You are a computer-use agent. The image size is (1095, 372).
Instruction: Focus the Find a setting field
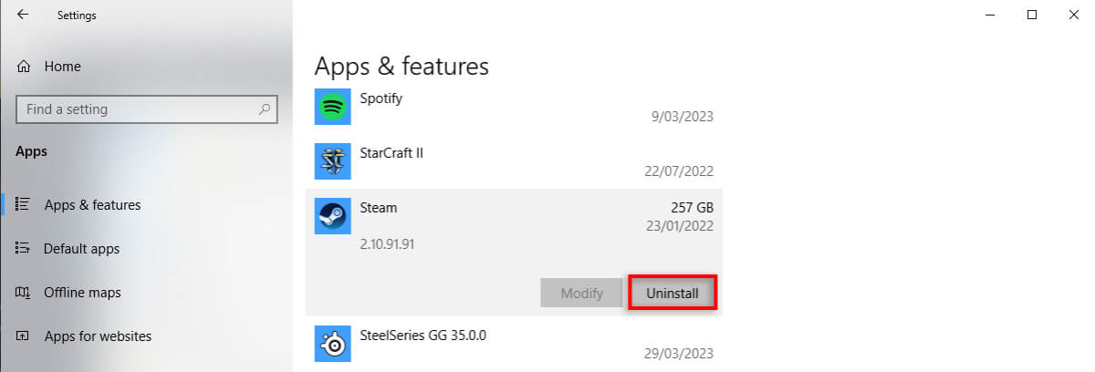click(x=137, y=109)
